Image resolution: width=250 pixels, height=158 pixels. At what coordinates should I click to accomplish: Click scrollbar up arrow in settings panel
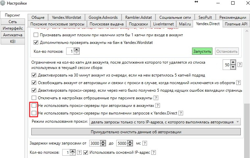pos(247,31)
